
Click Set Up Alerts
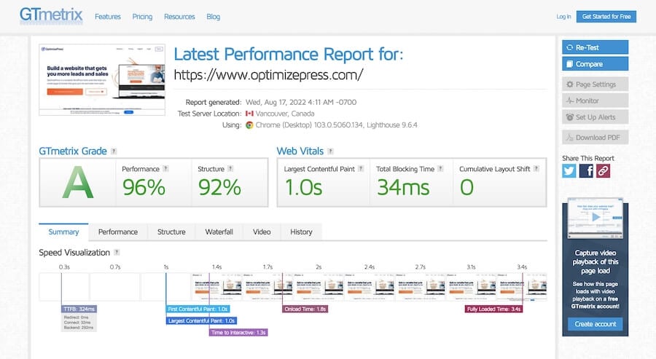click(x=595, y=117)
